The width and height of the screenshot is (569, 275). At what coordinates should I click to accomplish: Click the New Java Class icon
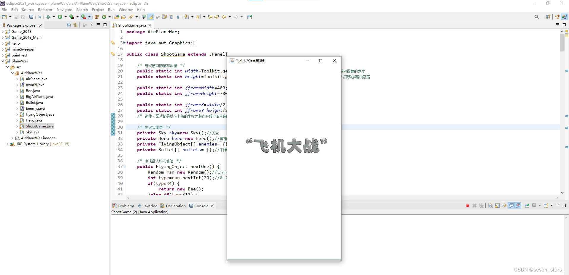coord(104,17)
